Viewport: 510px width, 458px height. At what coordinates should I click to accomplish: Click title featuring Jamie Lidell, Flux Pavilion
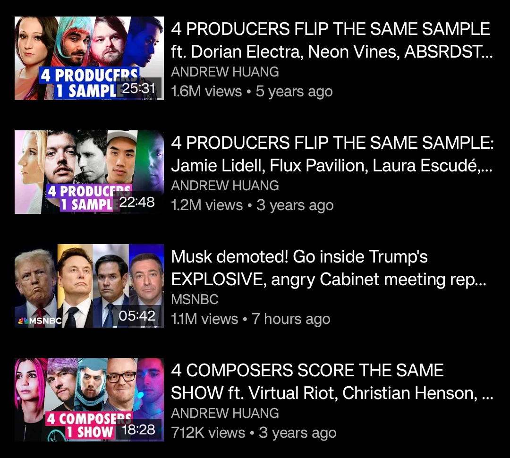(x=332, y=154)
